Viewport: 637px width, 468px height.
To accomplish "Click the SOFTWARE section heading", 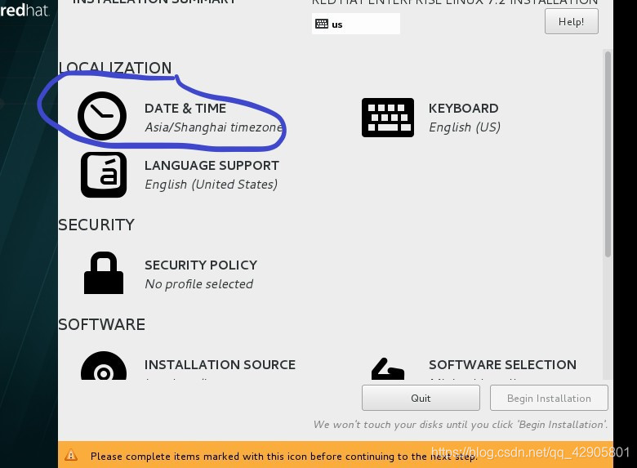I will coord(101,324).
